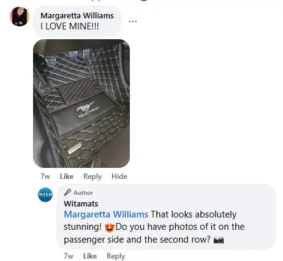The image size is (283, 261).
Task: Click the 7w timestamp under Witamats reply
Action: 69,256
